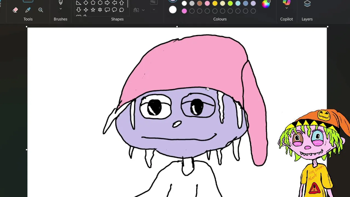Select the Magnifier zoom tool
The width and height of the screenshot is (350, 197).
[41, 10]
